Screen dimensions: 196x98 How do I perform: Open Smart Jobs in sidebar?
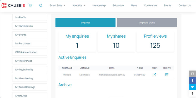point(30,95)
